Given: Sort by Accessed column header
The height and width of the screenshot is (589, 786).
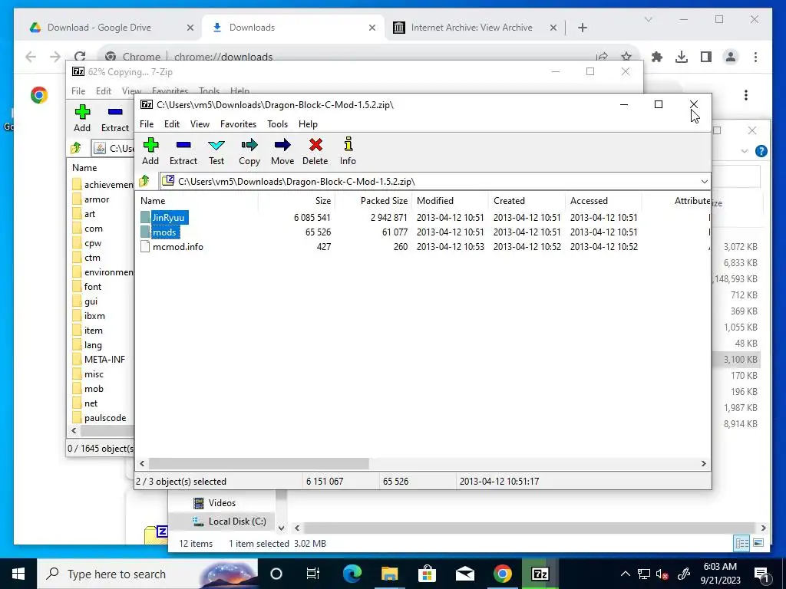Looking at the screenshot, I should 589,201.
